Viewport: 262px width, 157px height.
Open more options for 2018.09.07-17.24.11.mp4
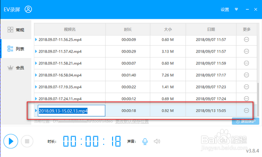[x=246, y=99]
